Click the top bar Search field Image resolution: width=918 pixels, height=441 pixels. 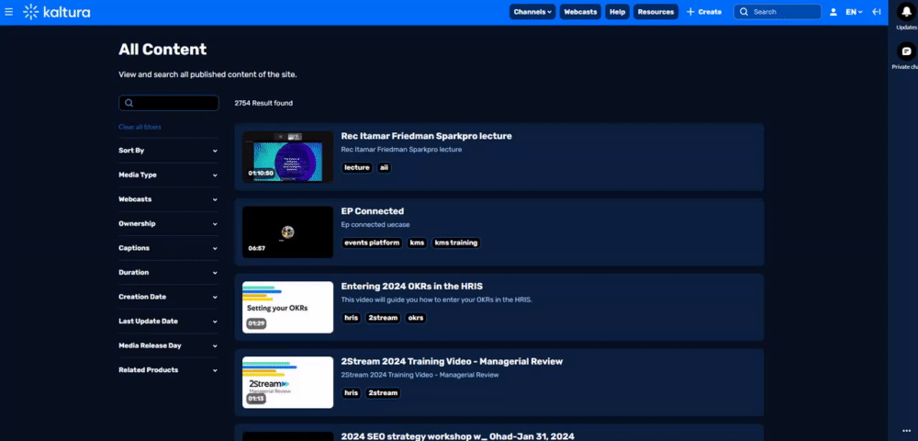[778, 12]
